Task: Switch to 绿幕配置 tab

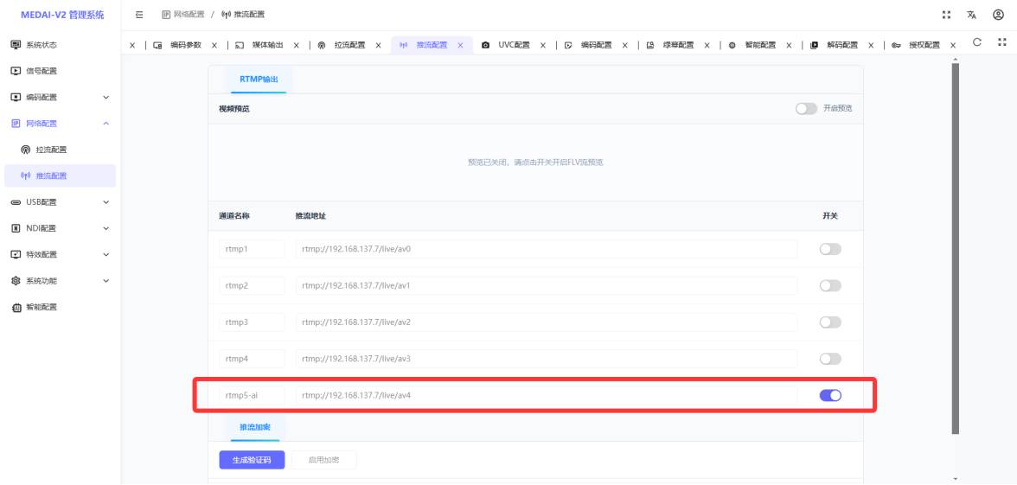Action: pos(678,45)
